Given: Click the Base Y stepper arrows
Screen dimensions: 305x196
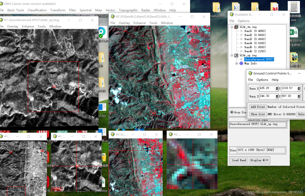Looking at the screenshot, I should 299,88.
